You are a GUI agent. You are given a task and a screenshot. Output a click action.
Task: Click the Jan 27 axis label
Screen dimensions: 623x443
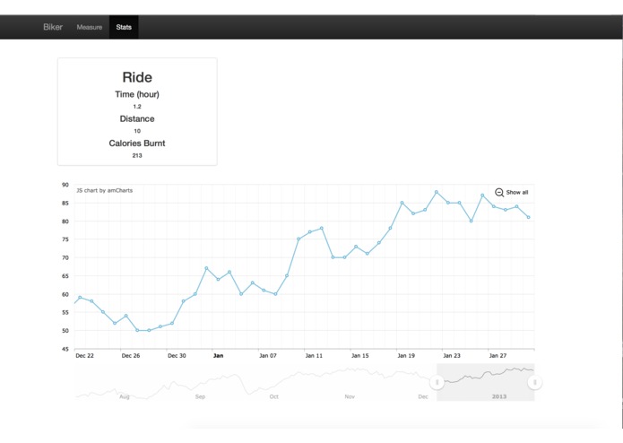[498, 356]
